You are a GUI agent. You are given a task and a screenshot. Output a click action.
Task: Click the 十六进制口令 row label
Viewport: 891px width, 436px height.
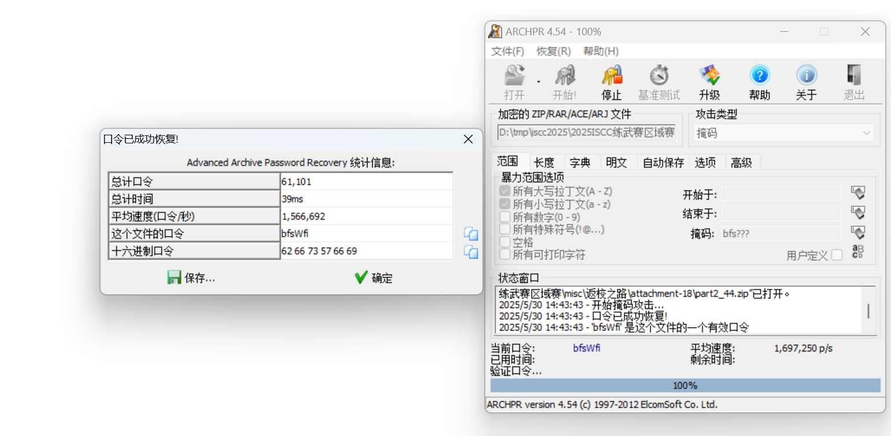(x=194, y=251)
